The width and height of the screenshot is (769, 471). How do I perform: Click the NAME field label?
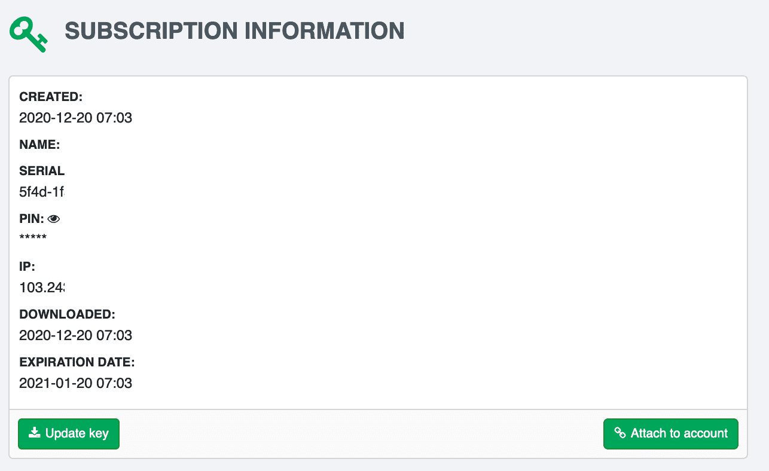(39, 145)
